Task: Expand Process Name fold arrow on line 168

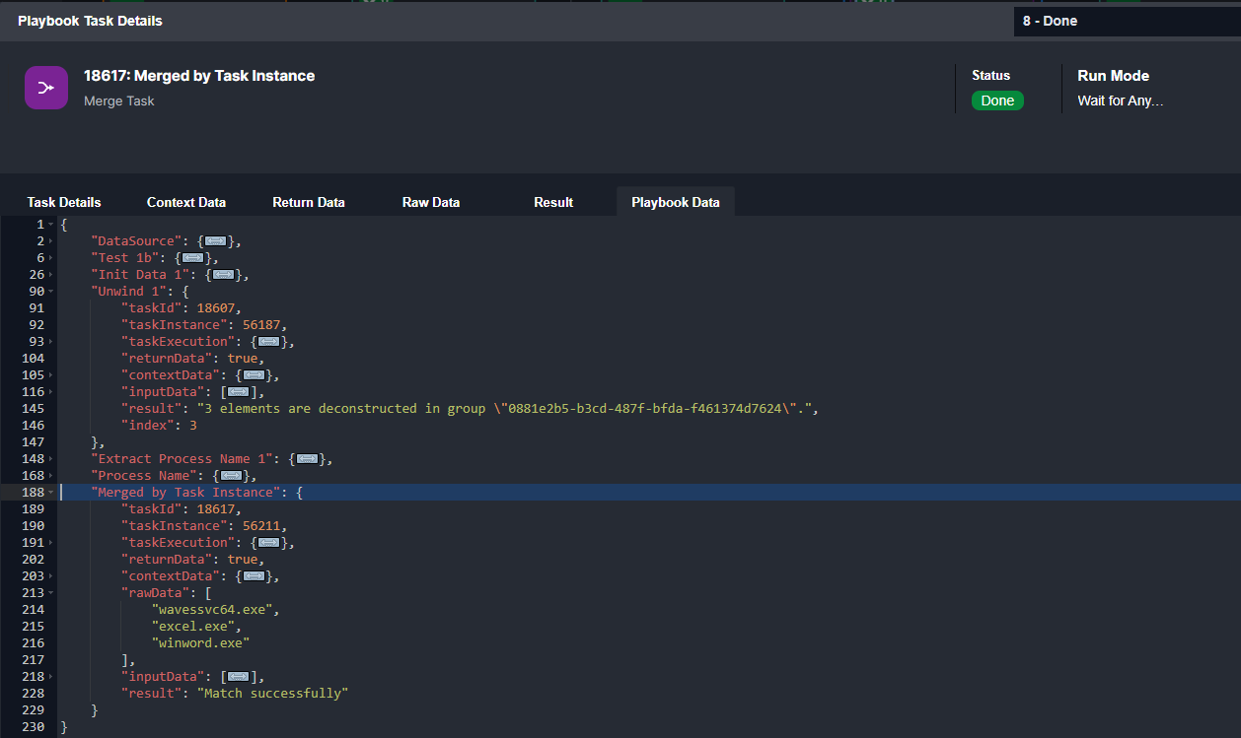Action: (50, 476)
